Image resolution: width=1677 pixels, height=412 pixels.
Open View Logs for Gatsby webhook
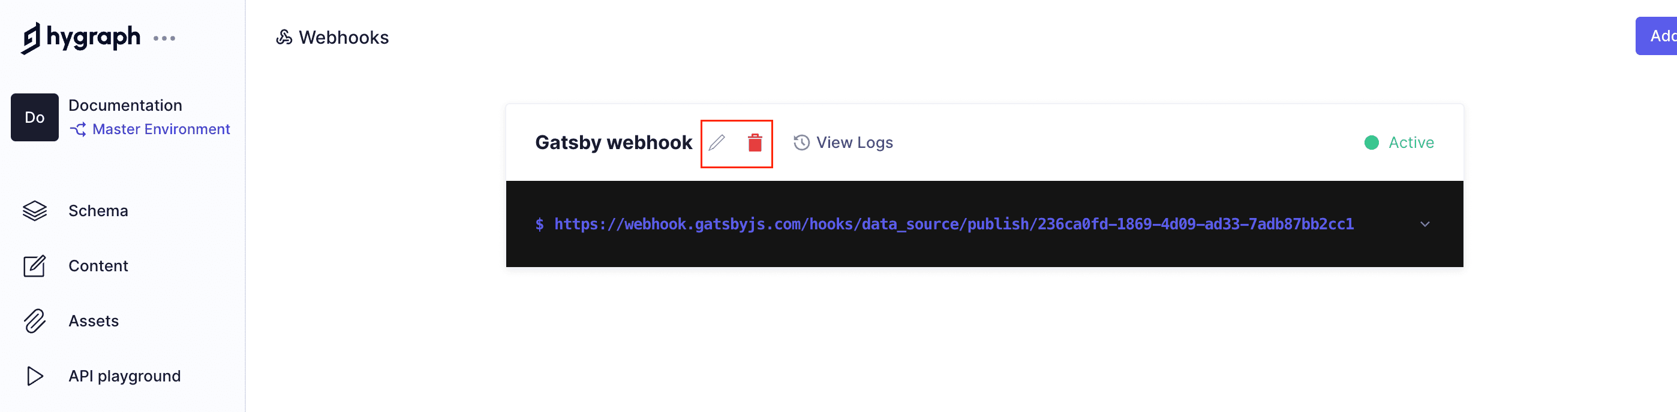point(854,143)
